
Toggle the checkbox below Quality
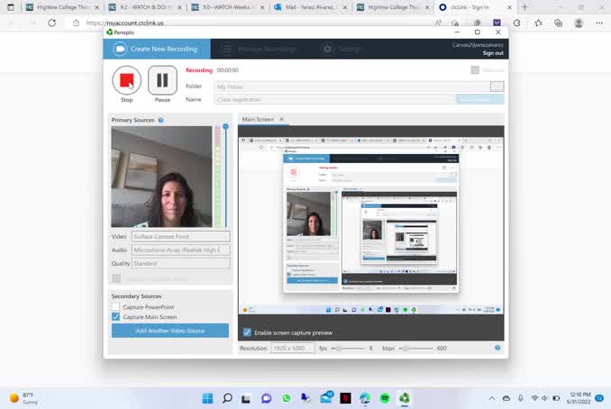tap(116, 278)
